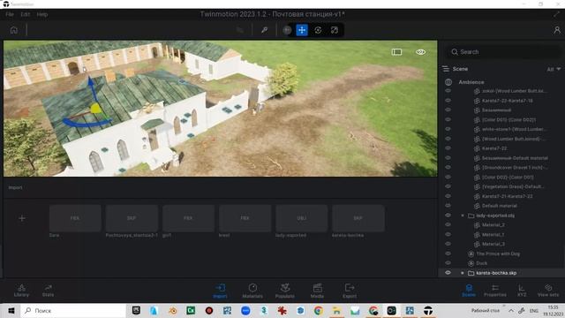Hide The Prince with Dog

(448, 254)
